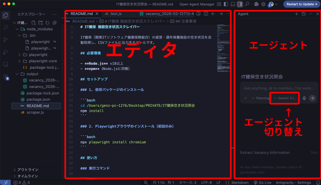Click the Restart to Update button
Viewport: 321px width, 185px height.
click(301, 4)
